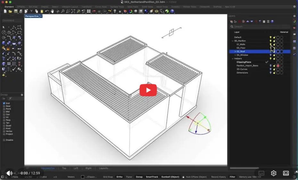Open Layers panel help icon
298x180 pixels.
coord(272,22)
